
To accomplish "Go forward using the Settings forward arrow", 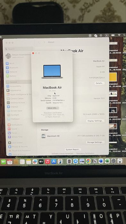I will (x=44, y=42).
